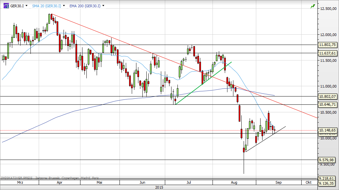Image resolution: width=339 pixels, height=190 pixels.
Task: Click the 2015 year label on the time axis
Action: click(x=159, y=187)
